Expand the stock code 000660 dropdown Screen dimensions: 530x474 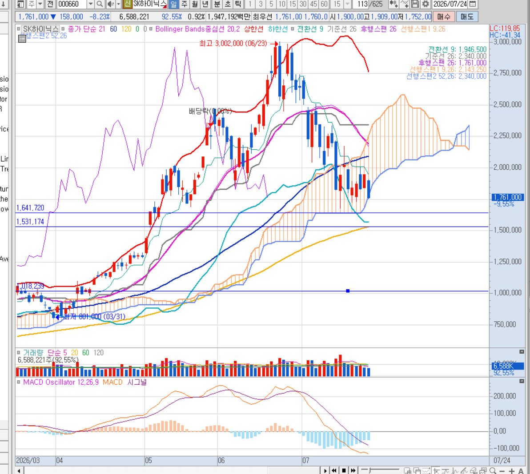(x=90, y=4)
